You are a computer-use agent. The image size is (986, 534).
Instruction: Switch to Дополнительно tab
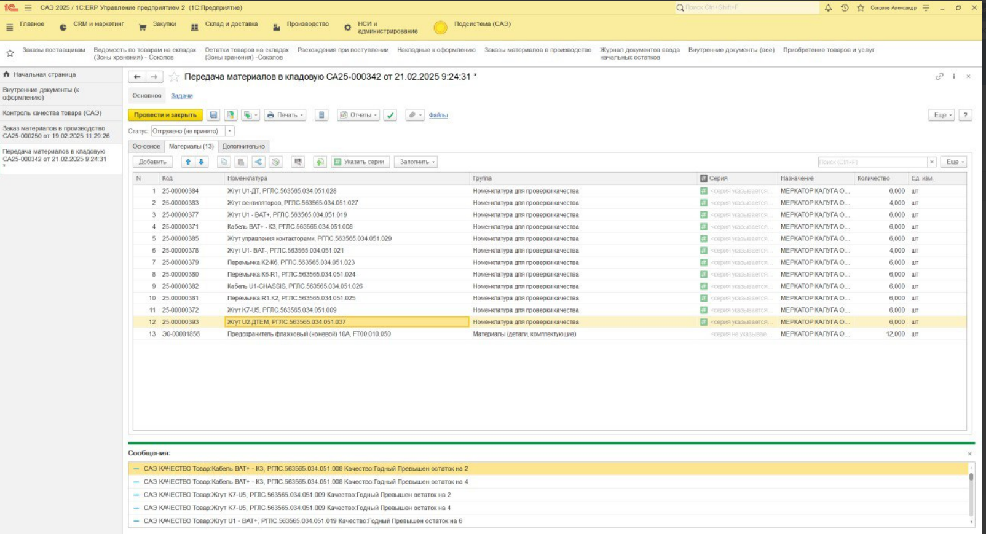(243, 146)
